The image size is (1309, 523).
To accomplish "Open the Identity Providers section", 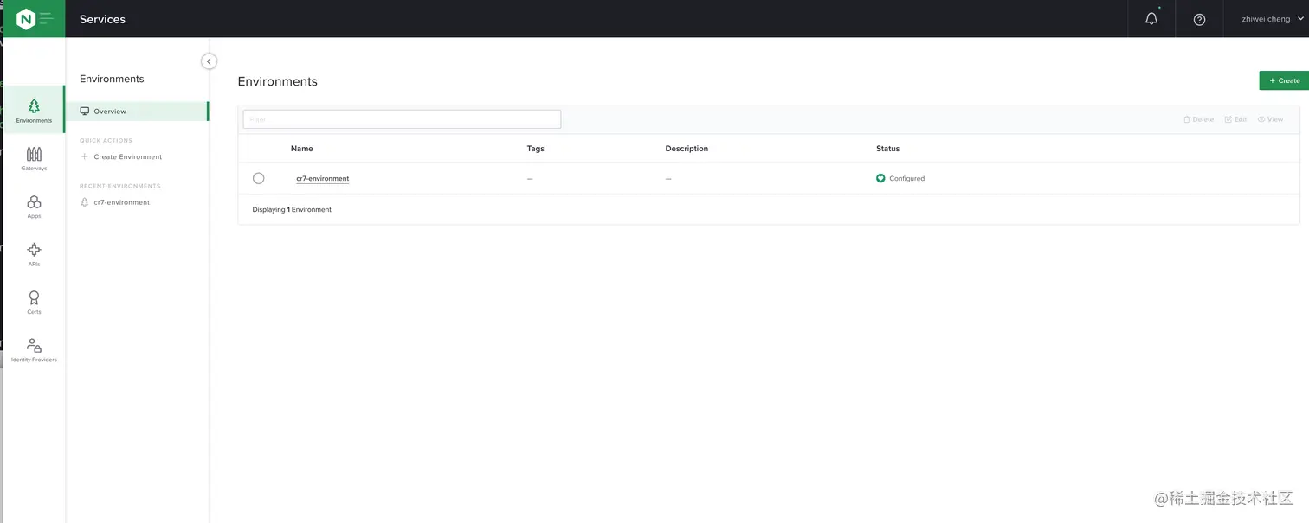I will 34,349.
